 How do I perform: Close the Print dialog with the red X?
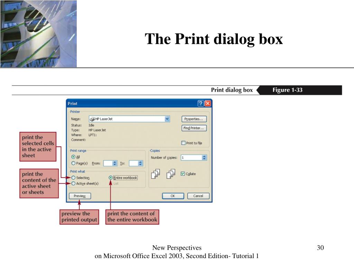click(x=208, y=104)
